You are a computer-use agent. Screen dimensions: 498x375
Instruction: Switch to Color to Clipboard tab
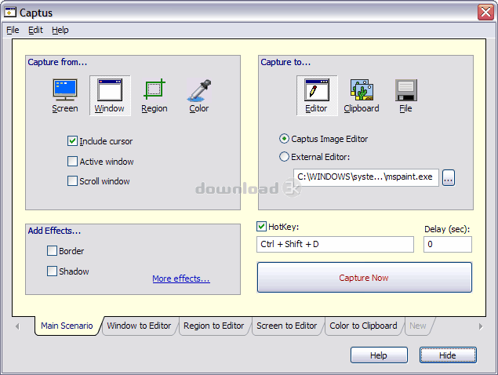click(x=363, y=326)
